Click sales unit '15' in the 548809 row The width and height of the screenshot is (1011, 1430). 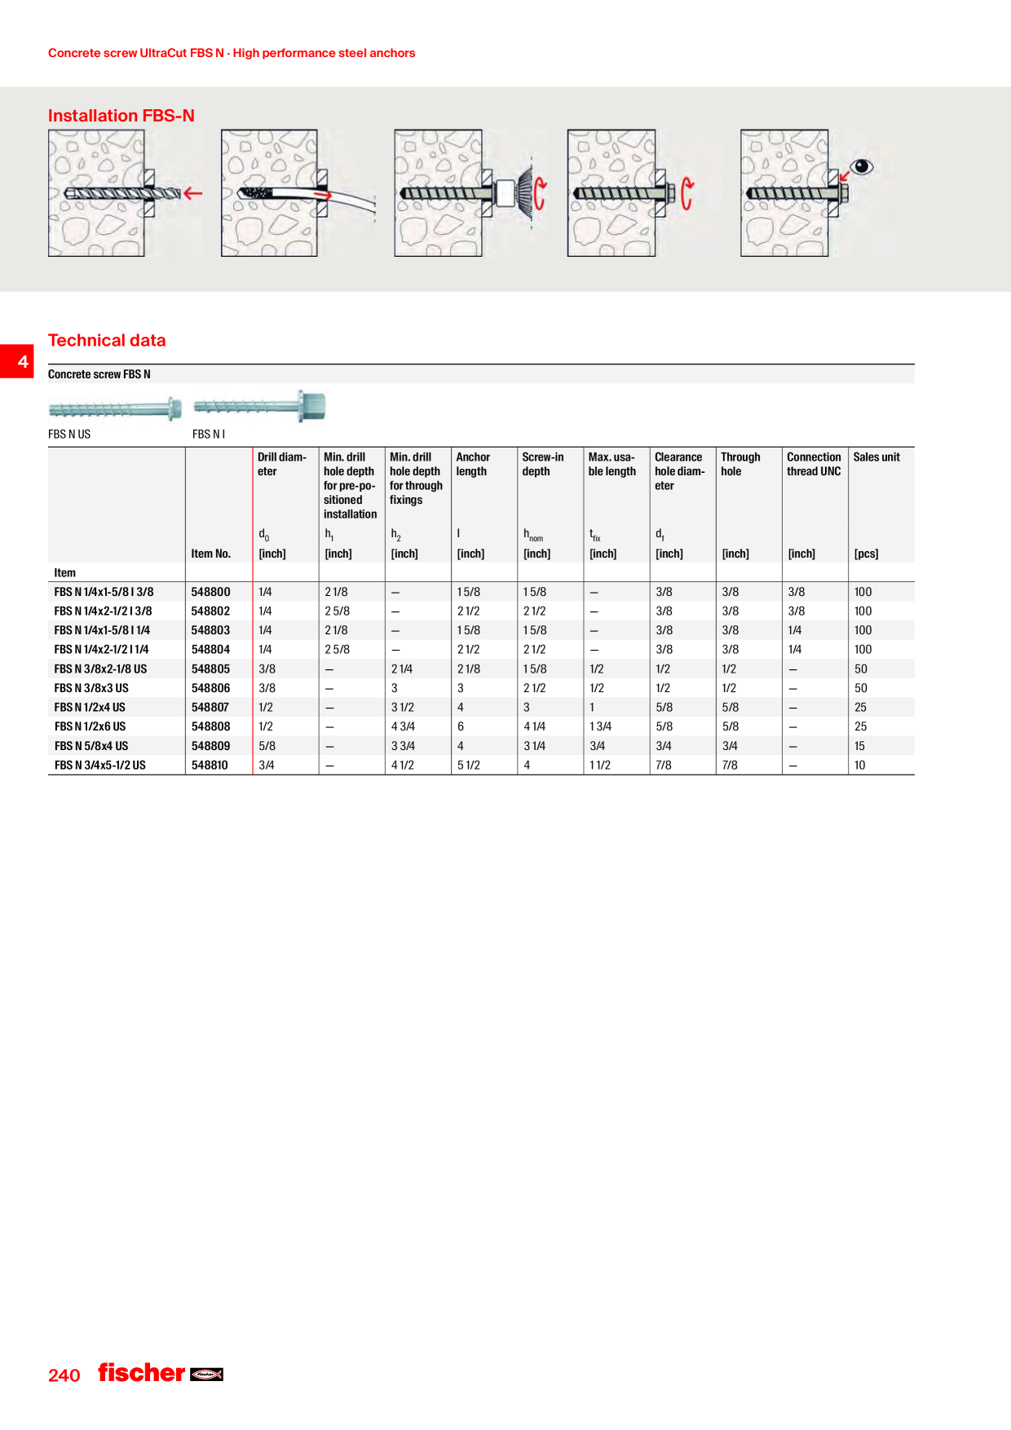pos(860,746)
